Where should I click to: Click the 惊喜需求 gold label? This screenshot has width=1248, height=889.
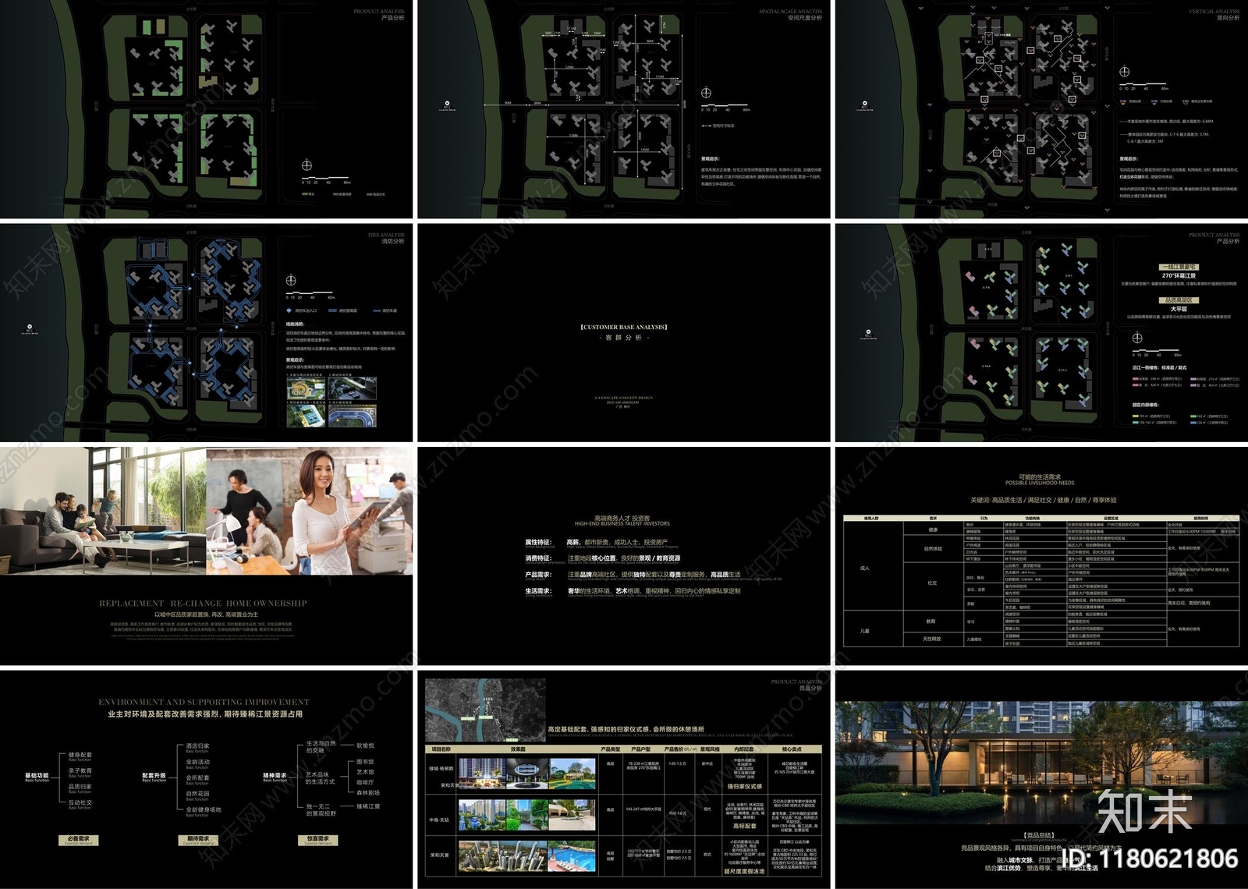tap(317, 840)
